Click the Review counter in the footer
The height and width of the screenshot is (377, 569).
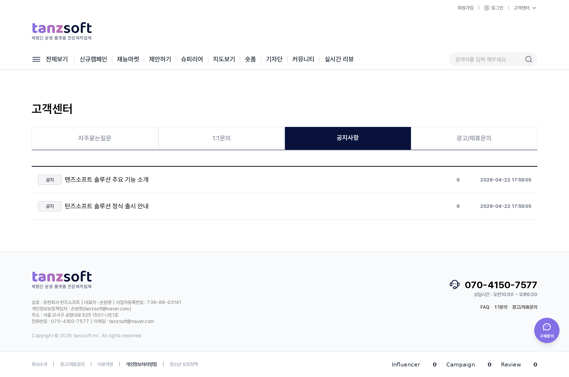(519, 365)
